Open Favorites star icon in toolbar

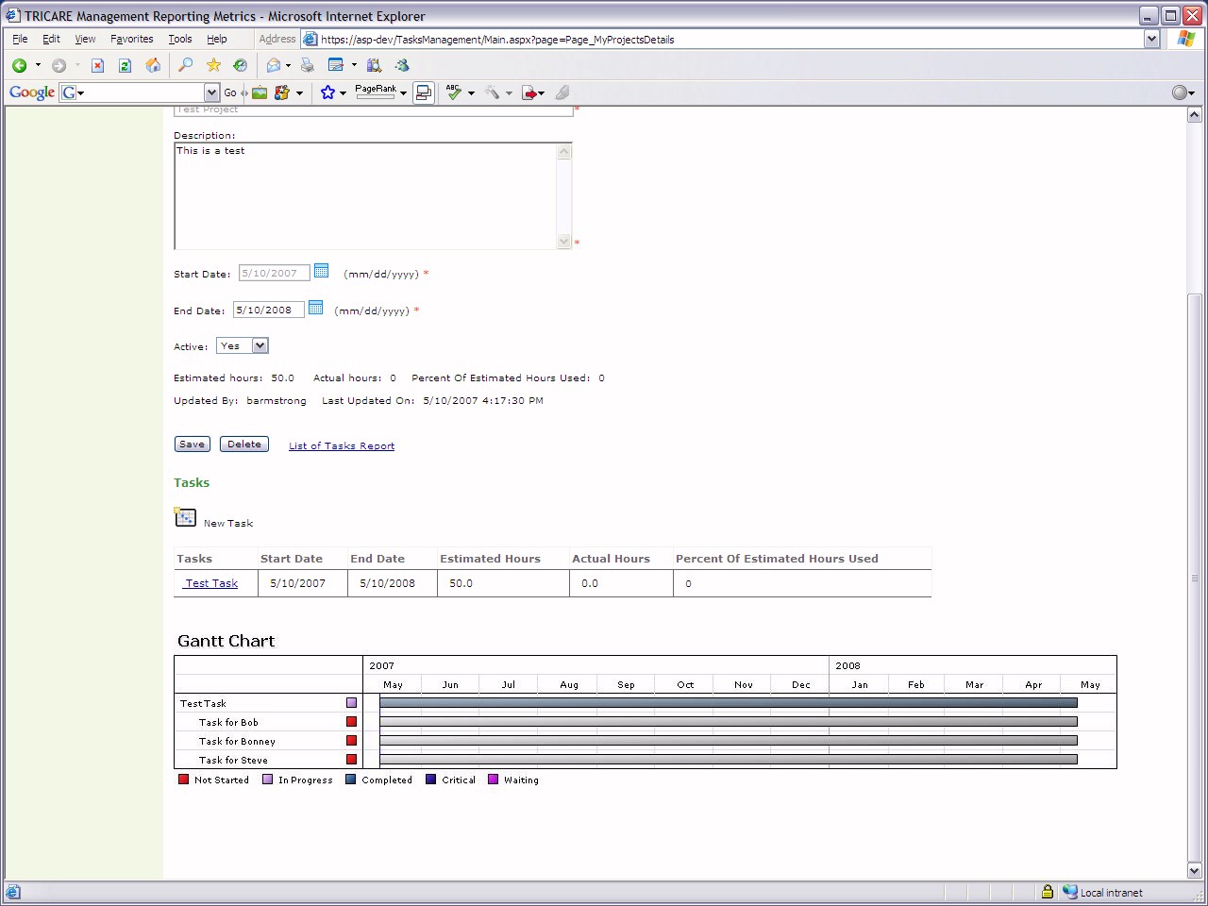(213, 65)
